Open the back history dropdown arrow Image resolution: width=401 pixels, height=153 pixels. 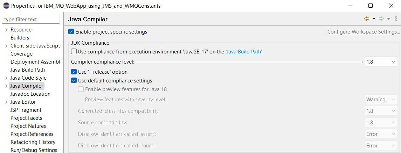tap(374, 19)
